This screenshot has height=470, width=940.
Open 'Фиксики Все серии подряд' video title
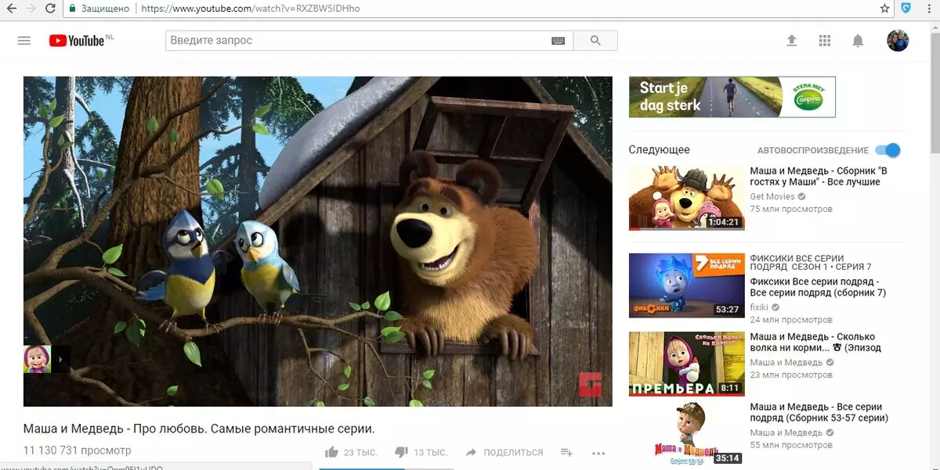click(818, 287)
